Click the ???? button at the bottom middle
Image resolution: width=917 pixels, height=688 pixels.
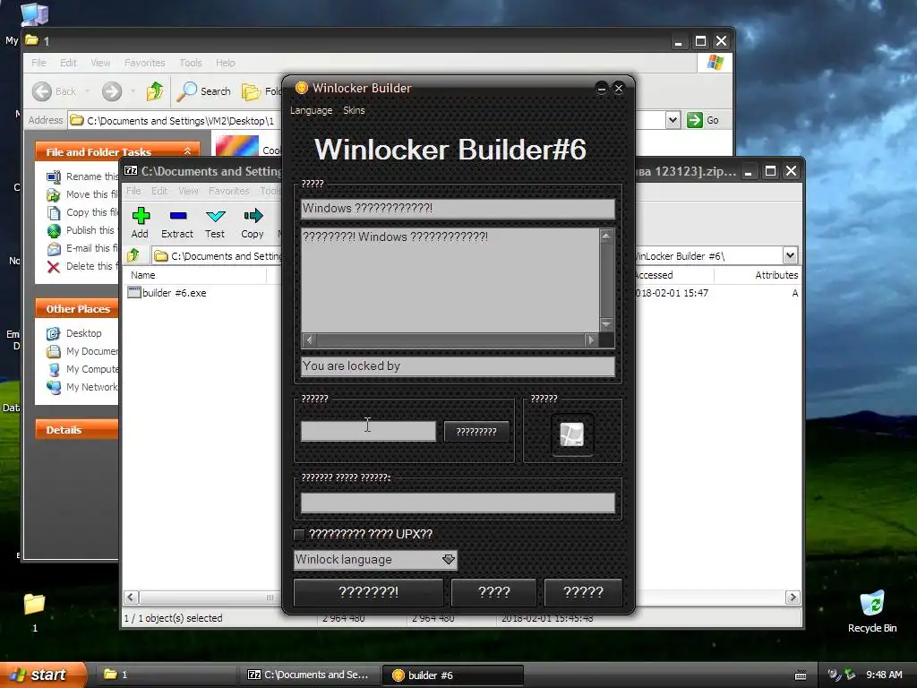(x=493, y=592)
